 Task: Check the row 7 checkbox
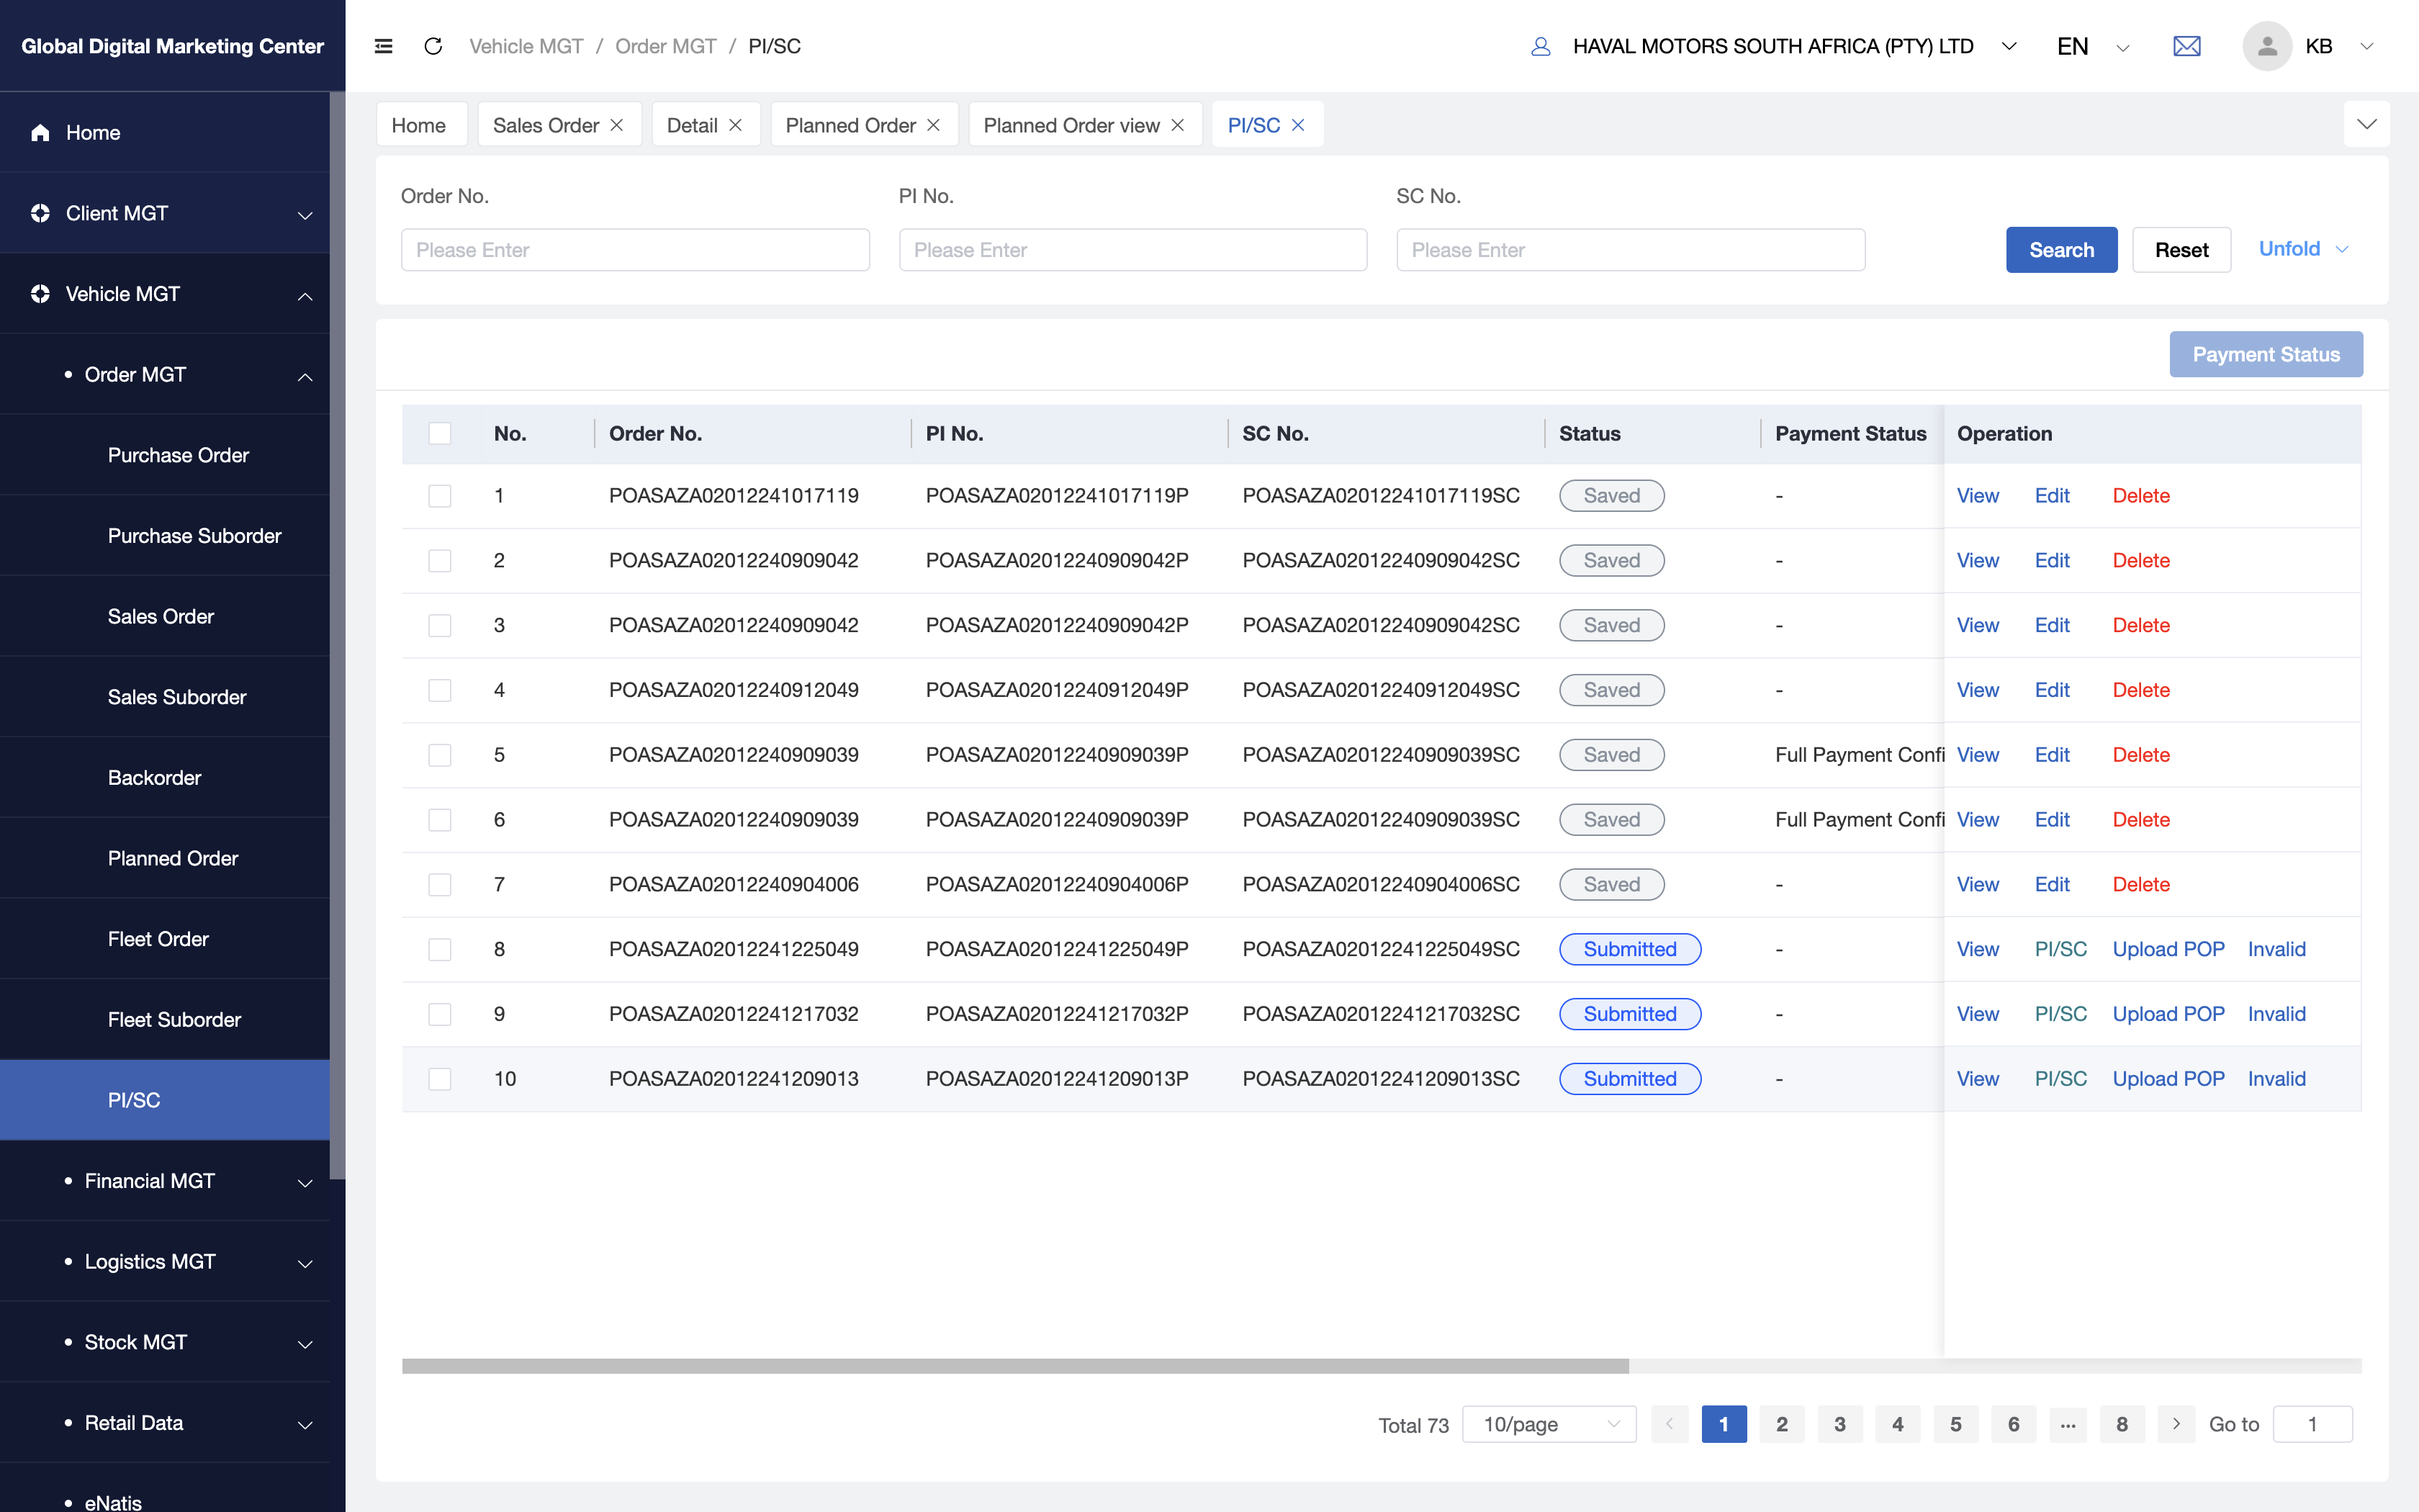point(440,885)
